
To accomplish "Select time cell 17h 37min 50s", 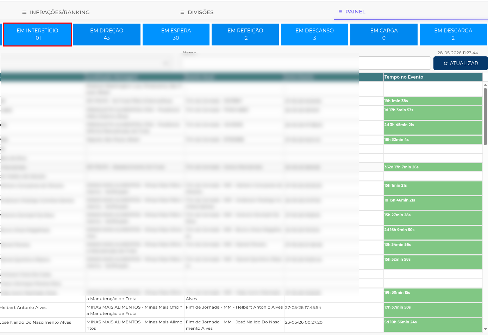I will pyautogui.click(x=433, y=310).
